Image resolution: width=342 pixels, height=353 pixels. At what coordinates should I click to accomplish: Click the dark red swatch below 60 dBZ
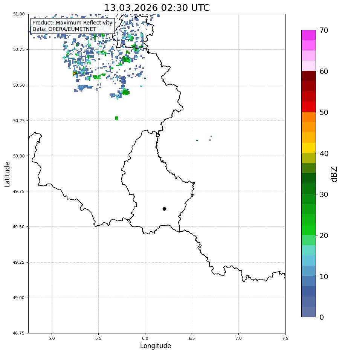(x=309, y=76)
